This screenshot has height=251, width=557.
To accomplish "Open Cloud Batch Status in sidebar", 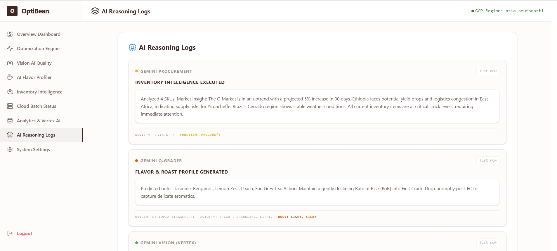I will [x=41, y=106].
